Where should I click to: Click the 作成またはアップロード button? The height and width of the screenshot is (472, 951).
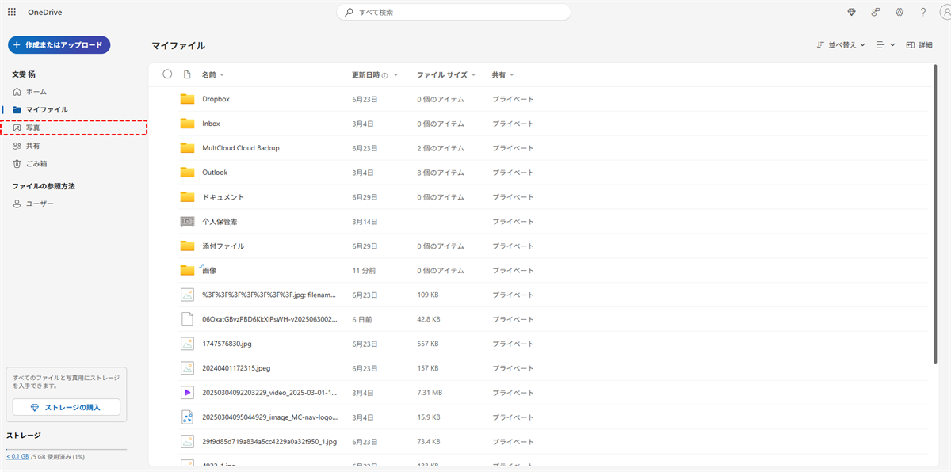point(59,45)
